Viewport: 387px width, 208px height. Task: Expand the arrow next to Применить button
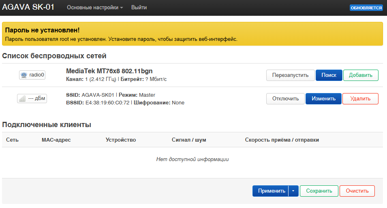(293, 191)
